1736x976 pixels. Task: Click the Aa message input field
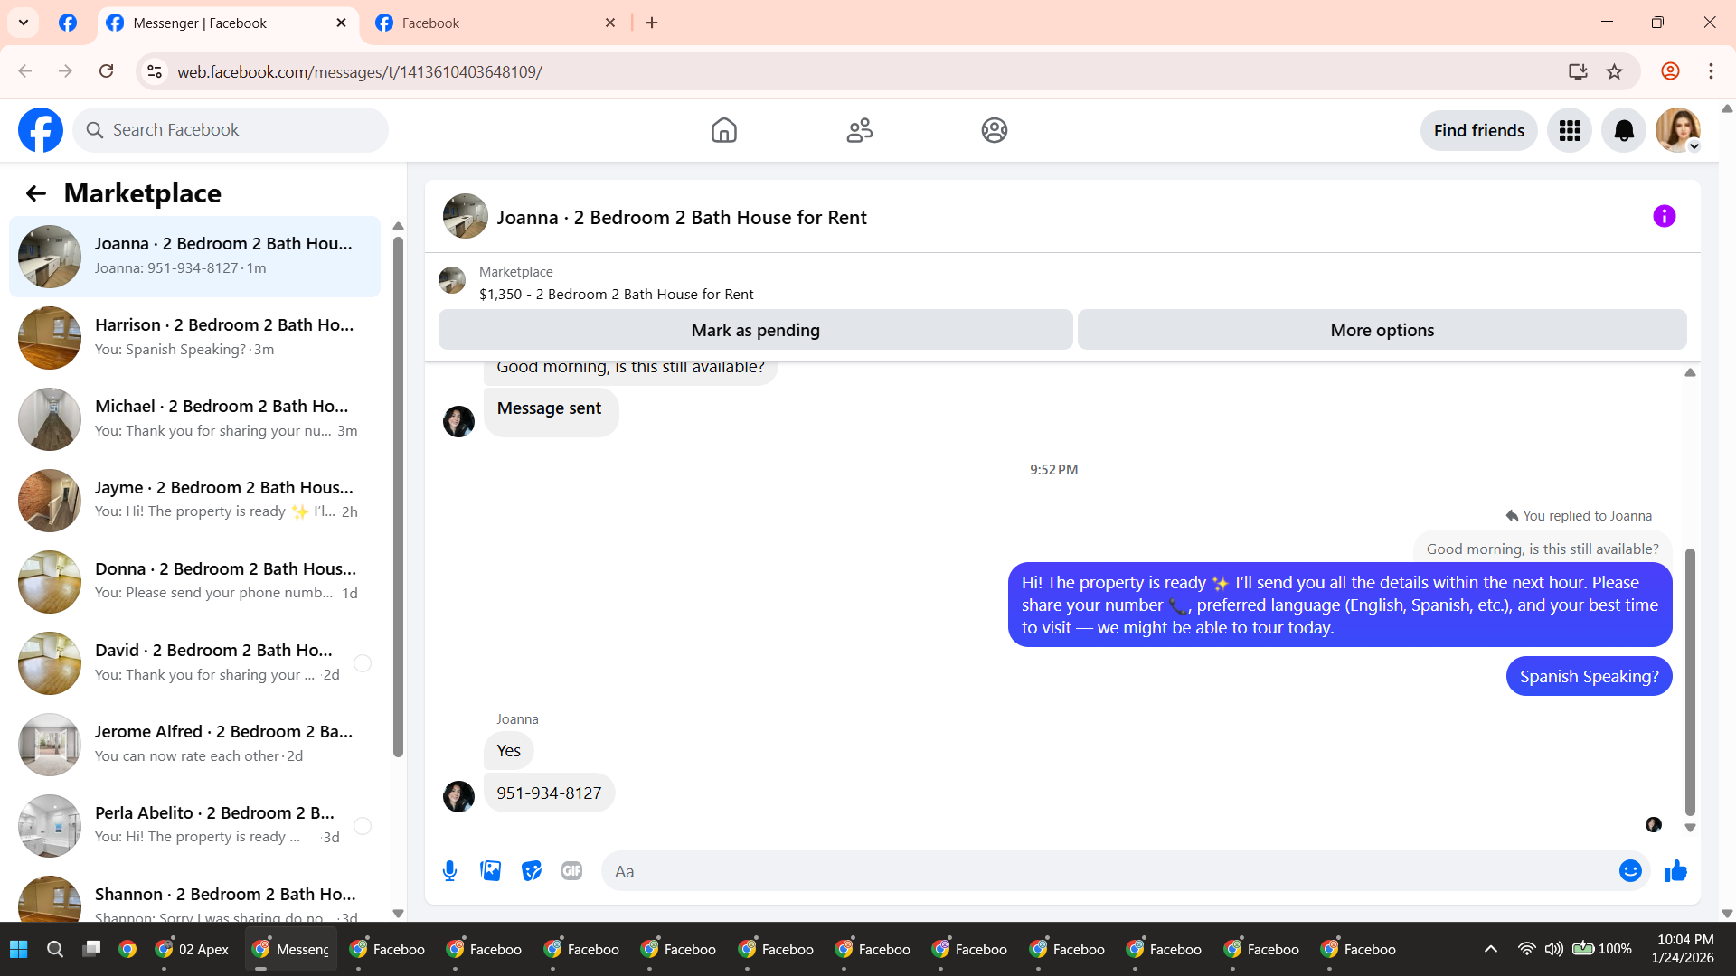point(1108,871)
